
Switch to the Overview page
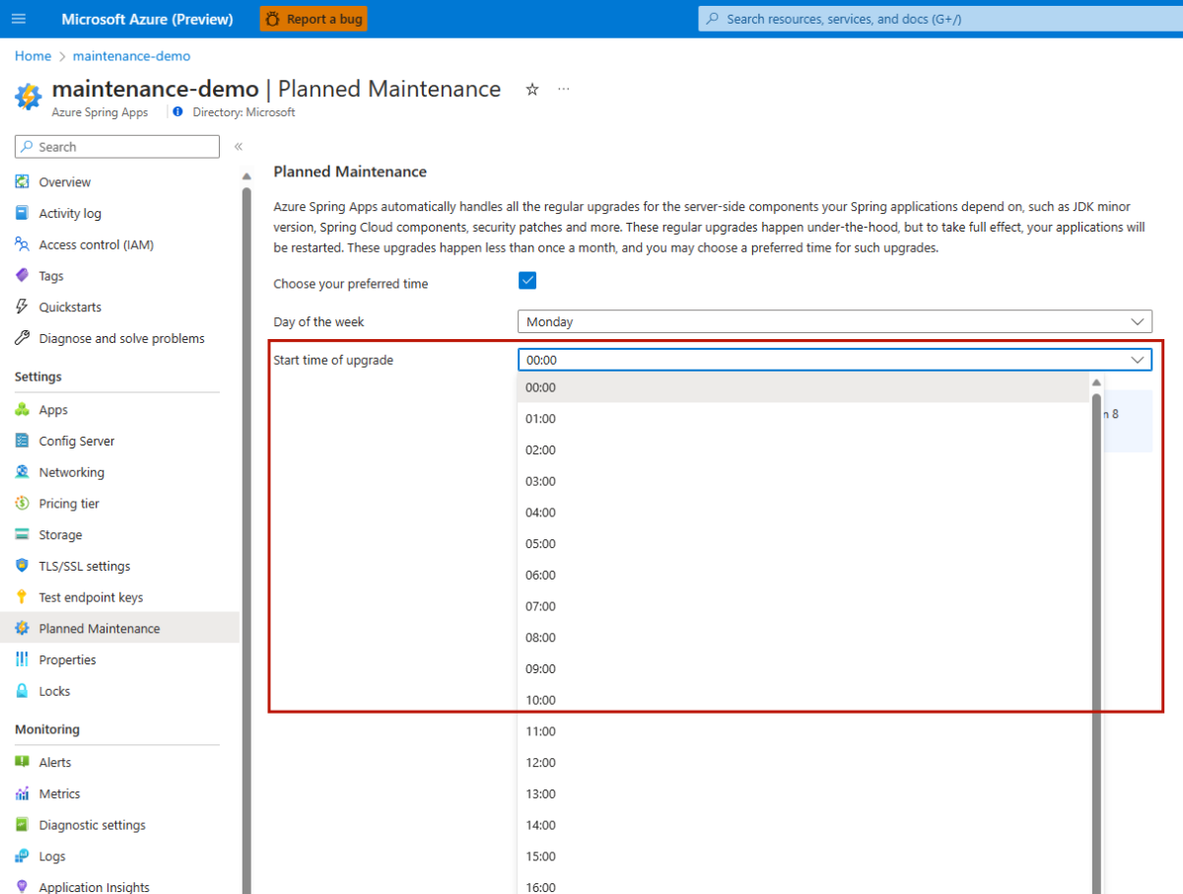[63, 181]
